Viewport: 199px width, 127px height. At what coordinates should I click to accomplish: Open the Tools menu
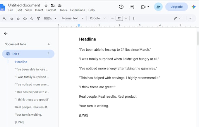[63, 10]
